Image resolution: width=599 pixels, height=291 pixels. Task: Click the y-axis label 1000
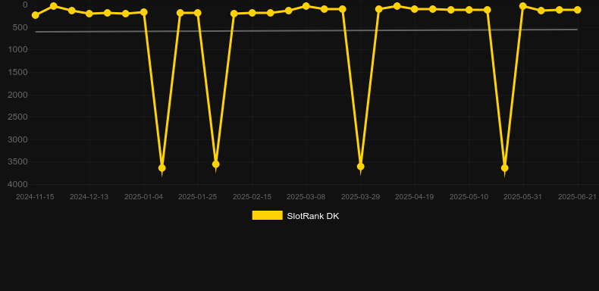pyautogui.click(x=18, y=50)
